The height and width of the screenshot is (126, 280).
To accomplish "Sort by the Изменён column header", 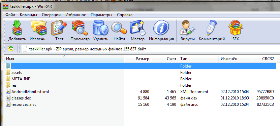I will (236, 59).
